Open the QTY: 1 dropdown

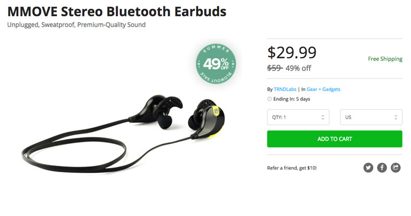pyautogui.click(x=298, y=117)
